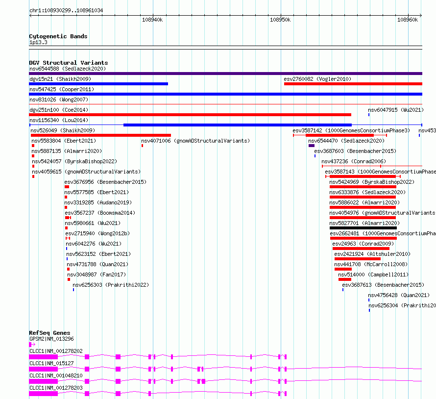This screenshot has width=436, height=399.
Task: Select the GPSM2 gene arrow glyph
Action: pyautogui.click(x=32, y=345)
